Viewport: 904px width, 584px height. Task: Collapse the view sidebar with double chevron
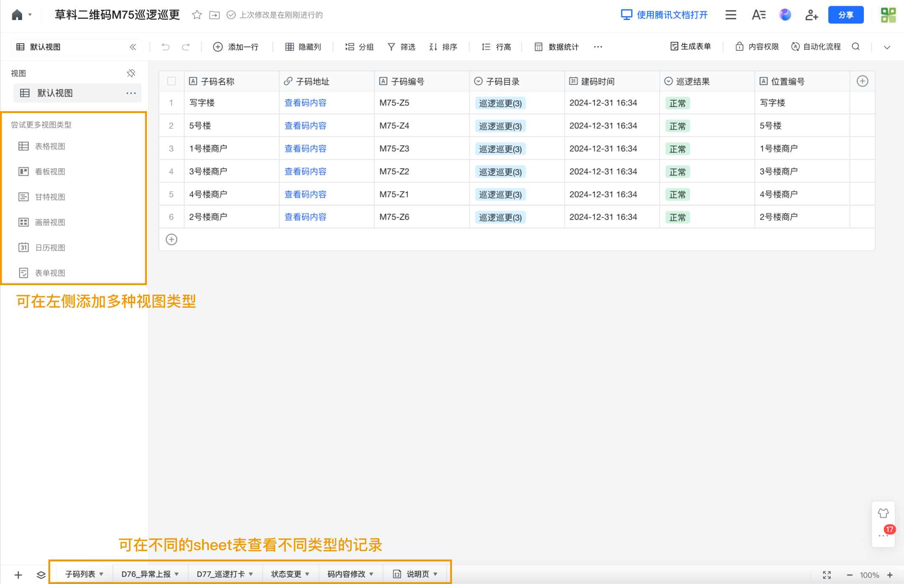click(x=133, y=47)
